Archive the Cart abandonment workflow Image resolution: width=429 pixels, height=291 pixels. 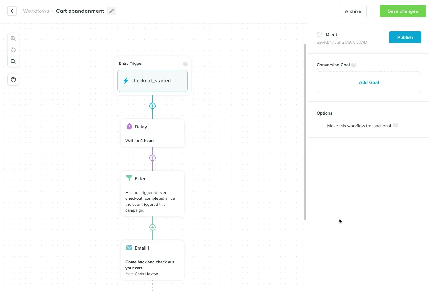[x=353, y=11]
